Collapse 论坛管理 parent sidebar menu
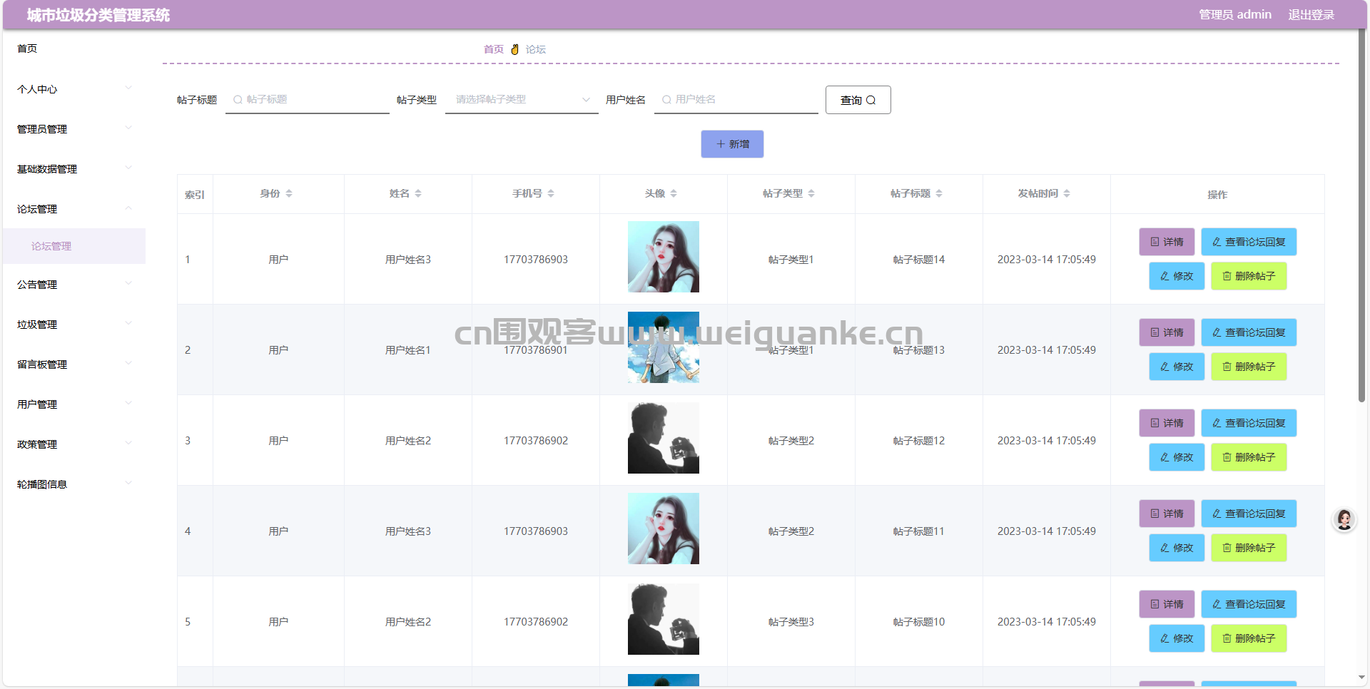The image size is (1370, 689). [74, 209]
